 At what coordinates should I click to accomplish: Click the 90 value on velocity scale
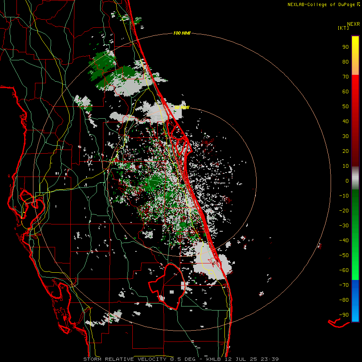[346, 47]
